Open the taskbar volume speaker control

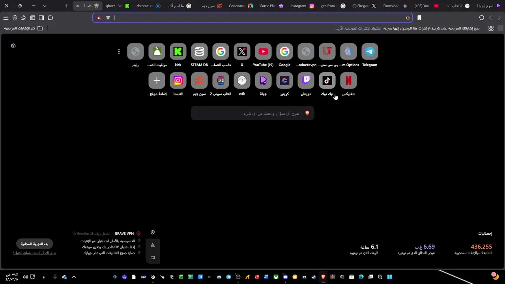pos(25,277)
